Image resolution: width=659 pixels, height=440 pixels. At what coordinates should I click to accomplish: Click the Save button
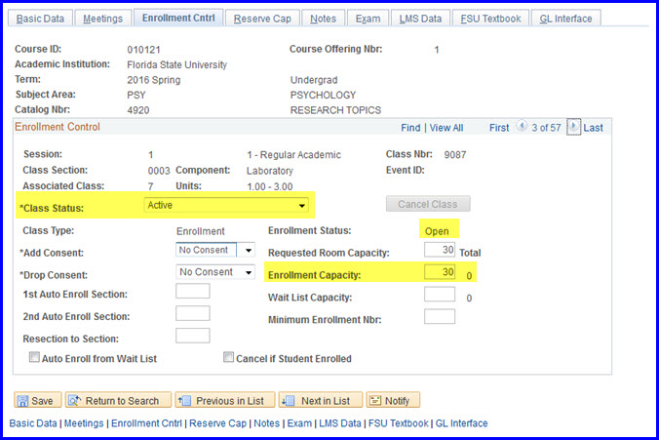[38, 400]
